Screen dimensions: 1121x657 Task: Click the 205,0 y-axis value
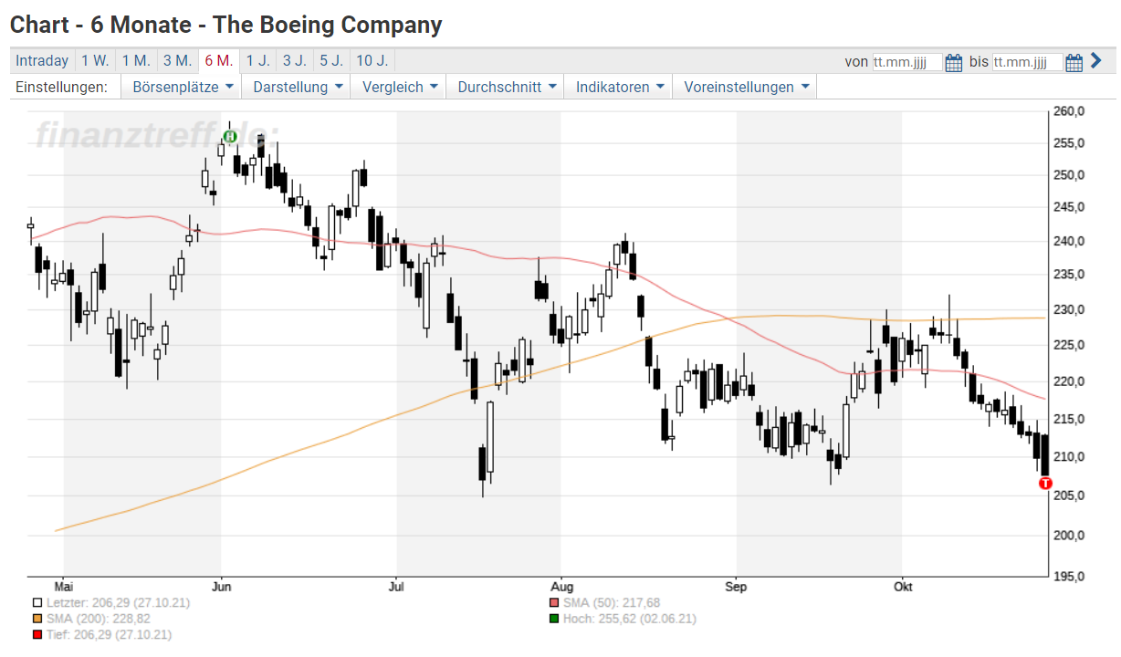(x=1069, y=495)
